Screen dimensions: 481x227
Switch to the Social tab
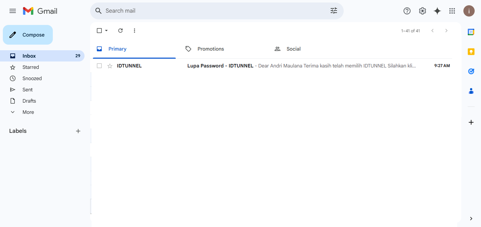[312, 49]
